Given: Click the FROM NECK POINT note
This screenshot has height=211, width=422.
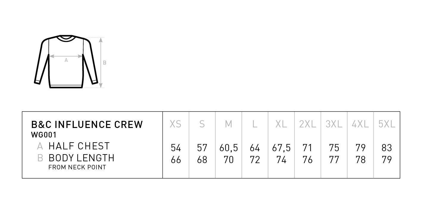Looking at the screenshot, I should tap(77, 167).
